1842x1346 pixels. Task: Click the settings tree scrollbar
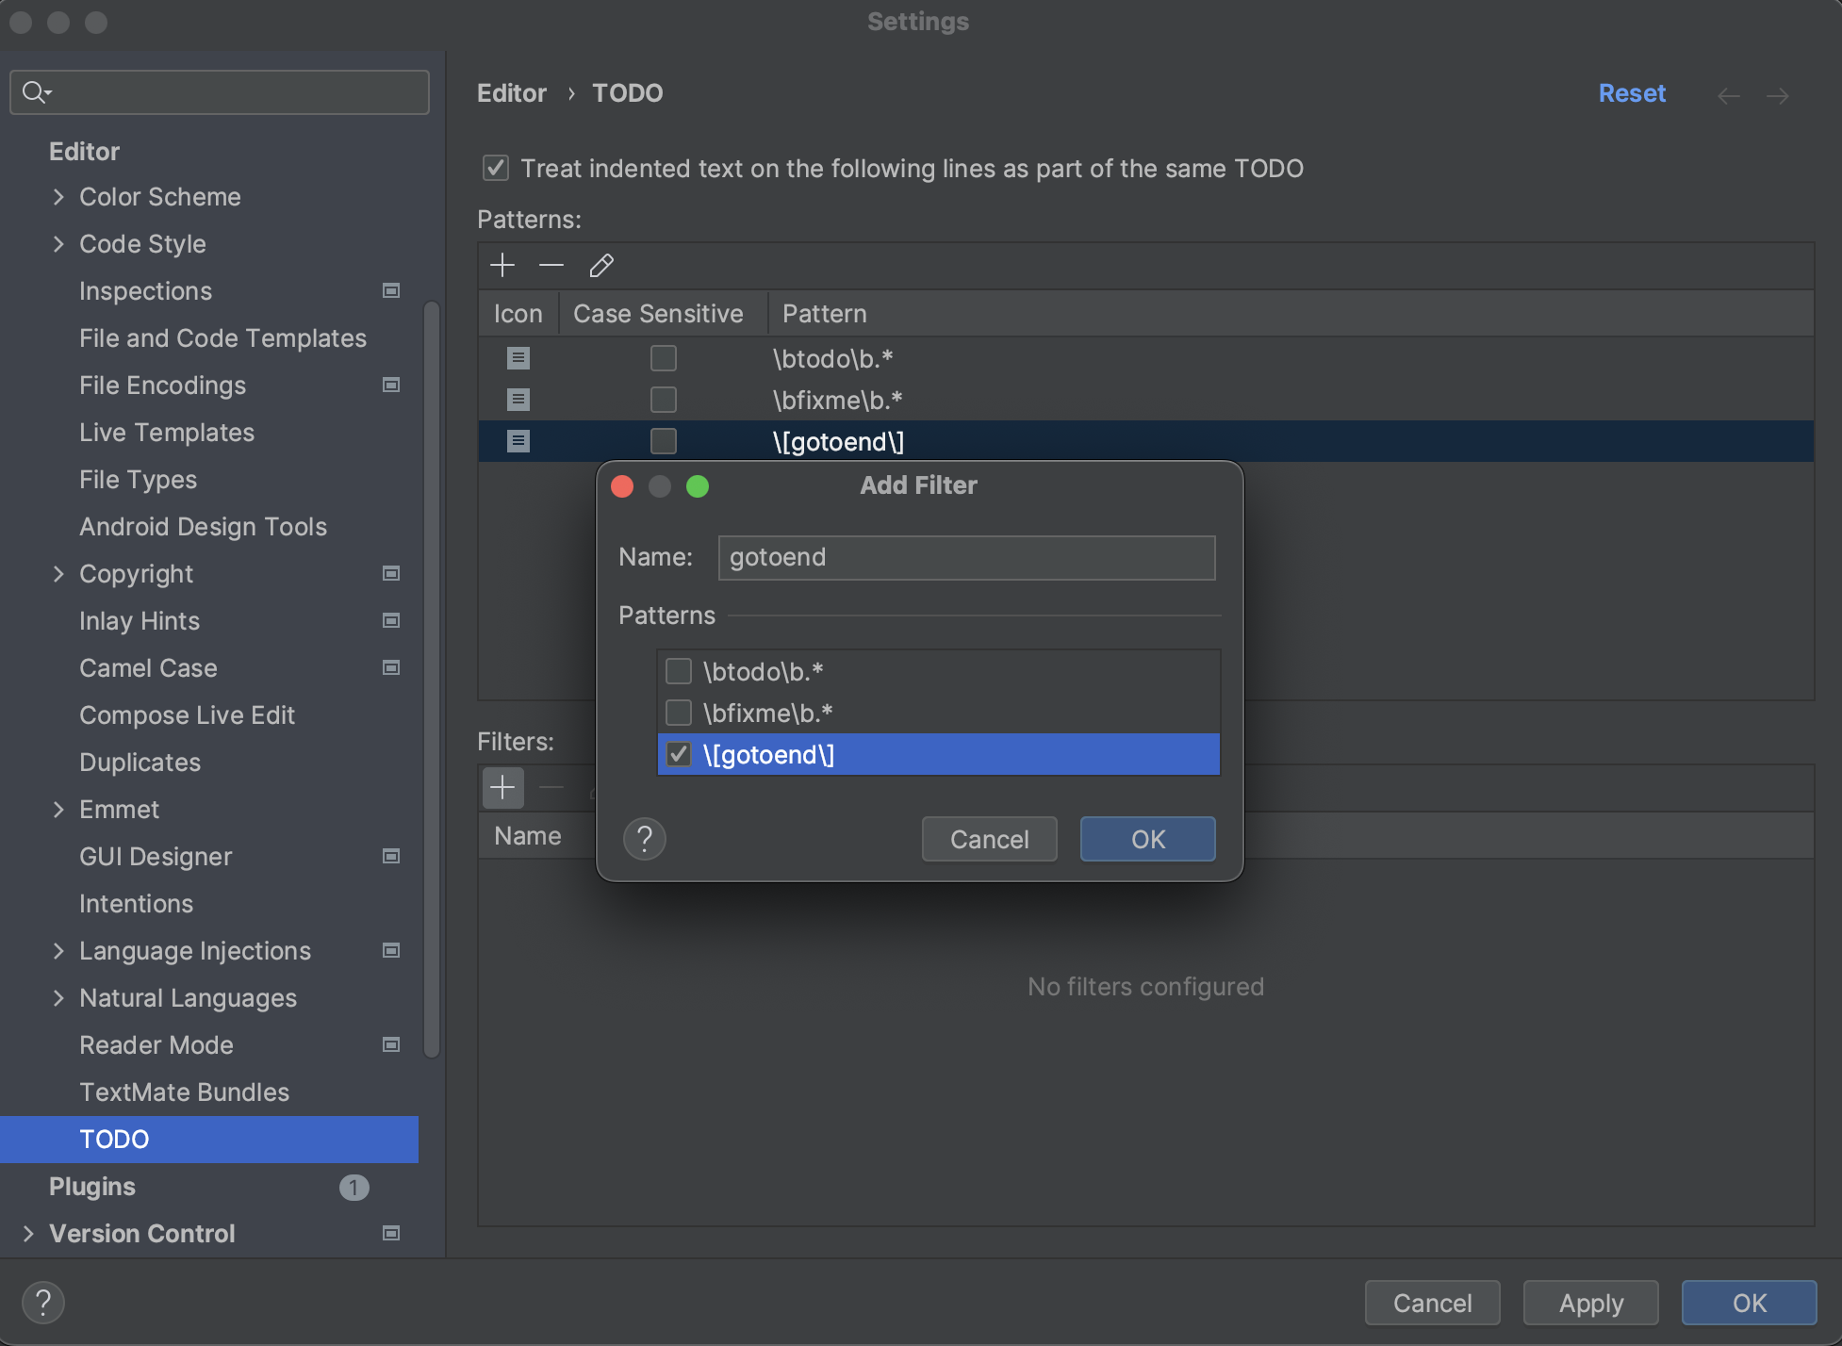pyautogui.click(x=432, y=679)
